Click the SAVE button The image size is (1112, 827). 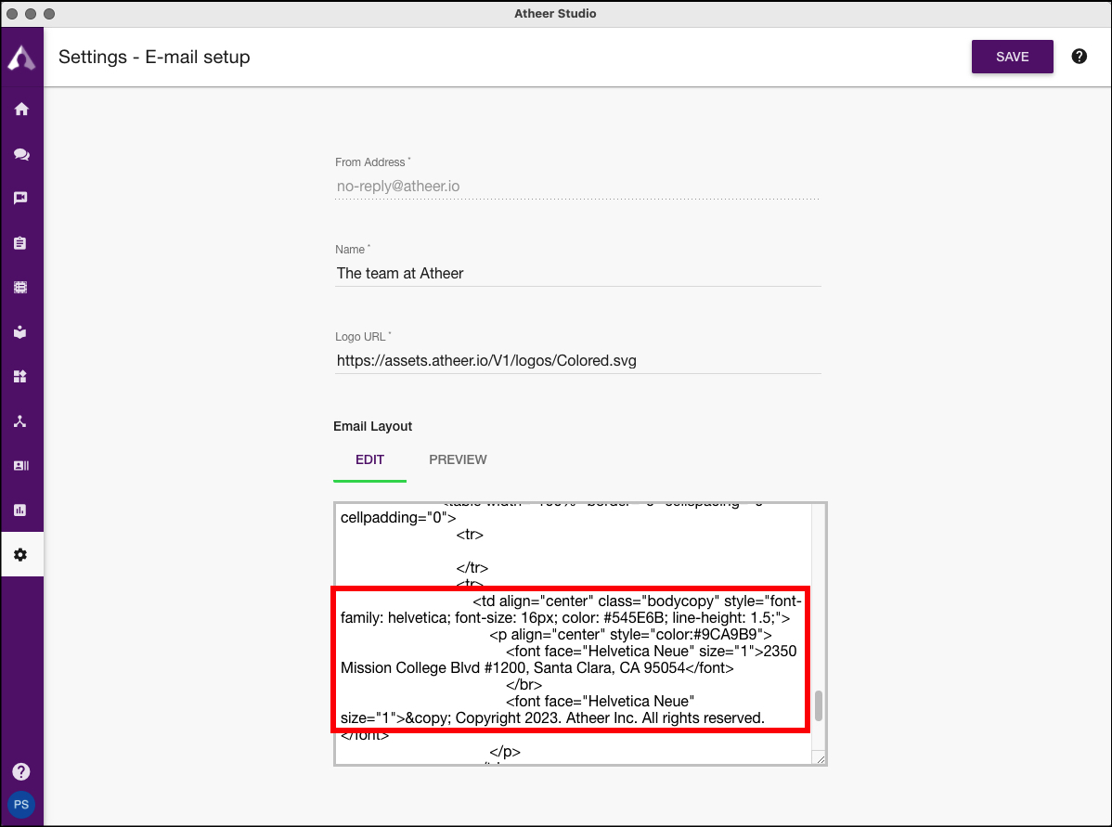pyautogui.click(x=1012, y=57)
